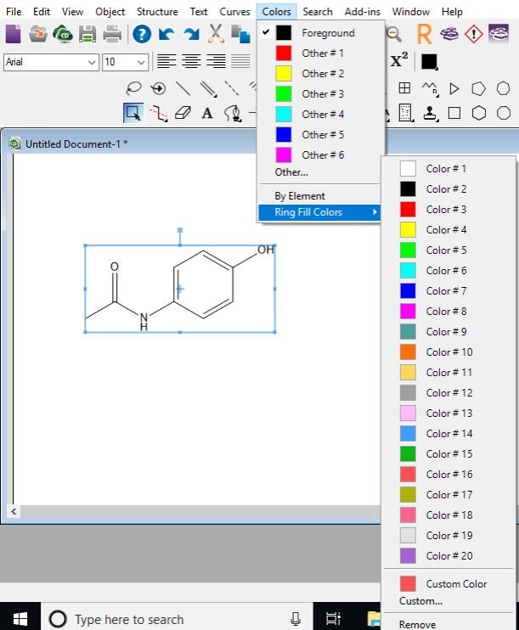Select the Cyclobutane square ring tool
The image size is (519, 630).
coord(454,113)
